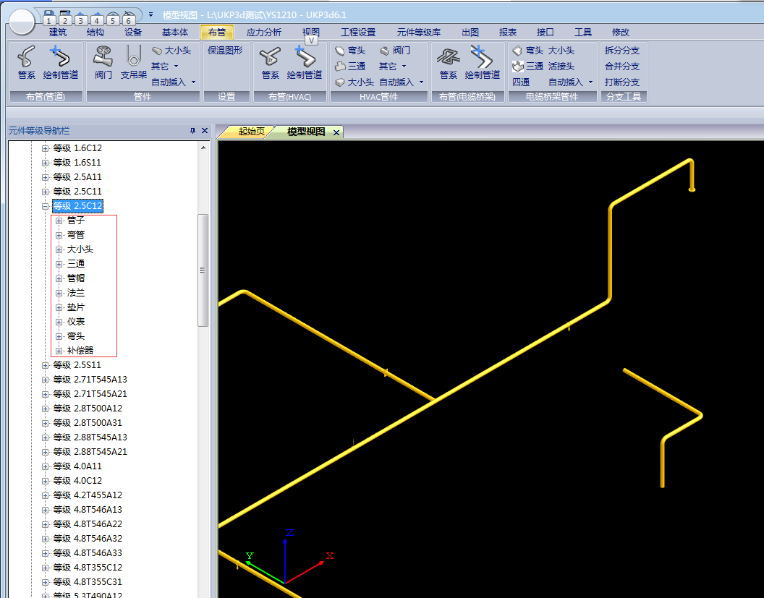Close the 模型视图 document tab
Image resolution: width=764 pixels, height=598 pixels.
(336, 132)
